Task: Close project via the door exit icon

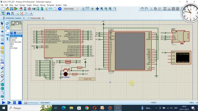Action: [x=16, y=9]
